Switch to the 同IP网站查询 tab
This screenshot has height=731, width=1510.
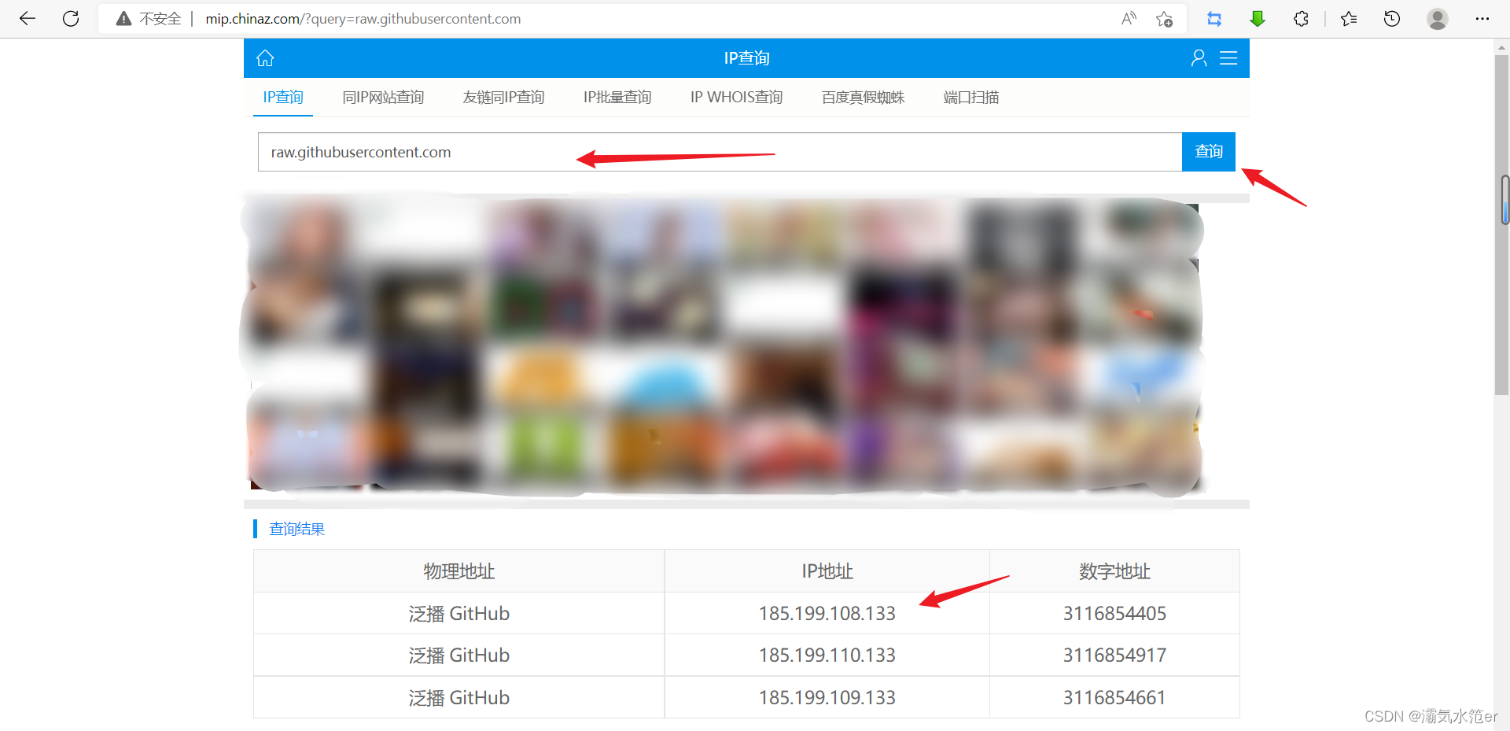click(x=383, y=97)
